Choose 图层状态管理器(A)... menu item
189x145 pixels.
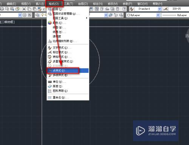click(68, 14)
